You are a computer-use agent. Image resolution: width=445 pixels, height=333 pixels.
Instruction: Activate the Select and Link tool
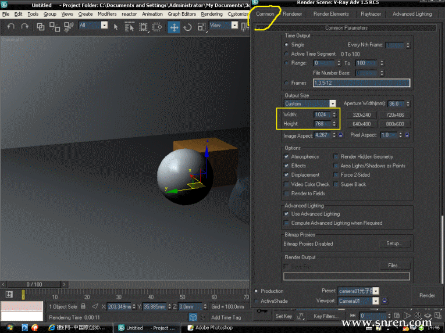[x=41, y=27]
